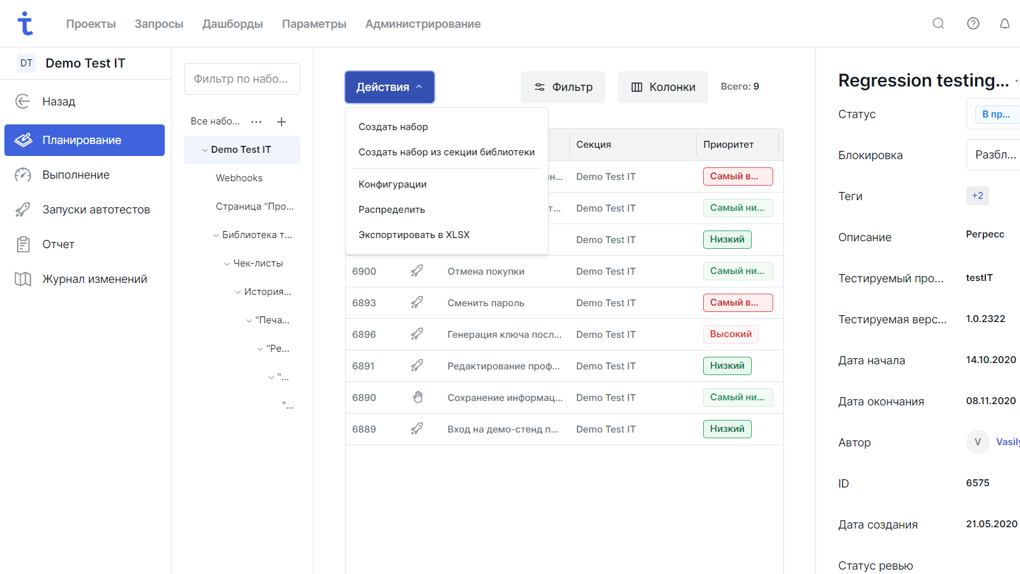Image resolution: width=1020 pixels, height=574 pixels.
Task: Open the Запросы top navigation item
Action: [x=159, y=24]
